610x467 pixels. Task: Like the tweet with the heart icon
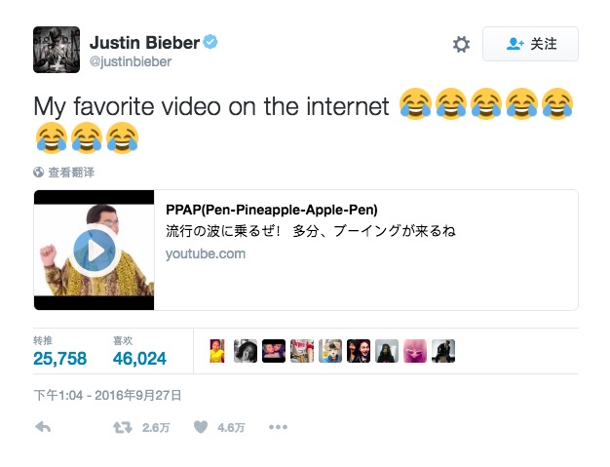201,427
